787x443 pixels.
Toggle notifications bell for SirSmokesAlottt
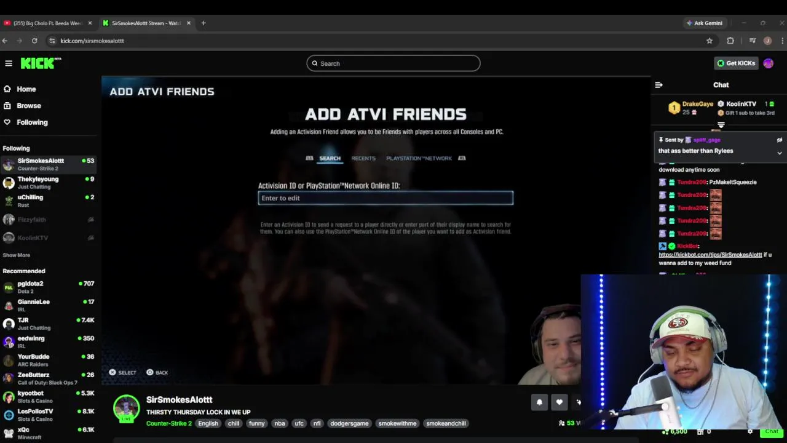click(539, 402)
